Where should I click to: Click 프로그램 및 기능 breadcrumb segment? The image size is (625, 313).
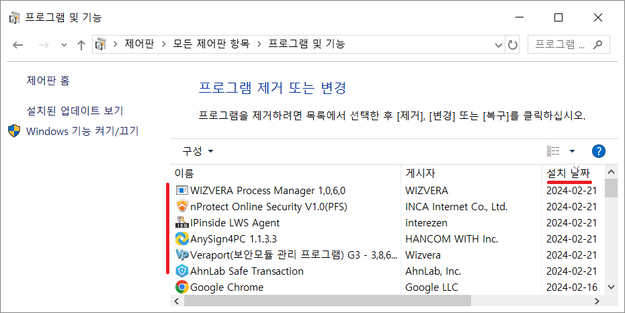pos(306,44)
